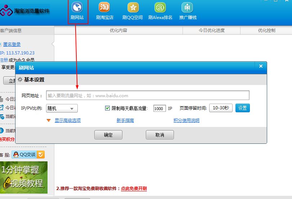Click the 点此免费开刷 link
The width and height of the screenshot is (292, 199).
click(x=134, y=189)
